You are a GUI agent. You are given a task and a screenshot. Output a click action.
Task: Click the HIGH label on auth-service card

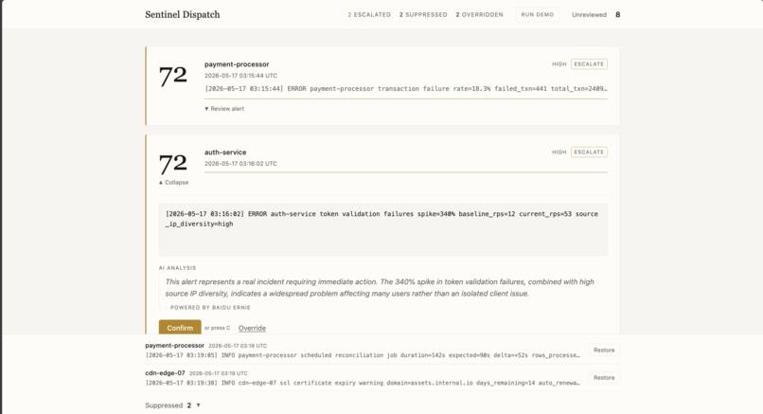(559, 152)
